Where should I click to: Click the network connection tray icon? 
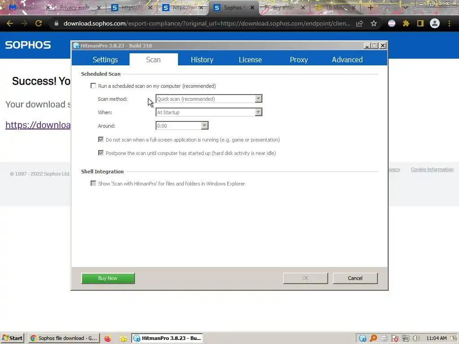pyautogui.click(x=405, y=339)
